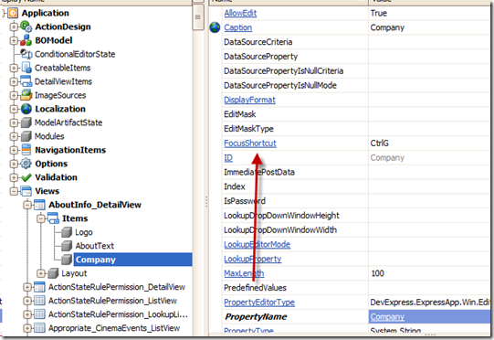Viewport: 494px width, 340px height.
Task: Expand the Modules node
Action: [x=14, y=136]
